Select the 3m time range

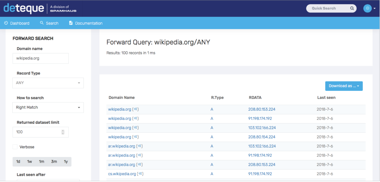pyautogui.click(x=54, y=162)
